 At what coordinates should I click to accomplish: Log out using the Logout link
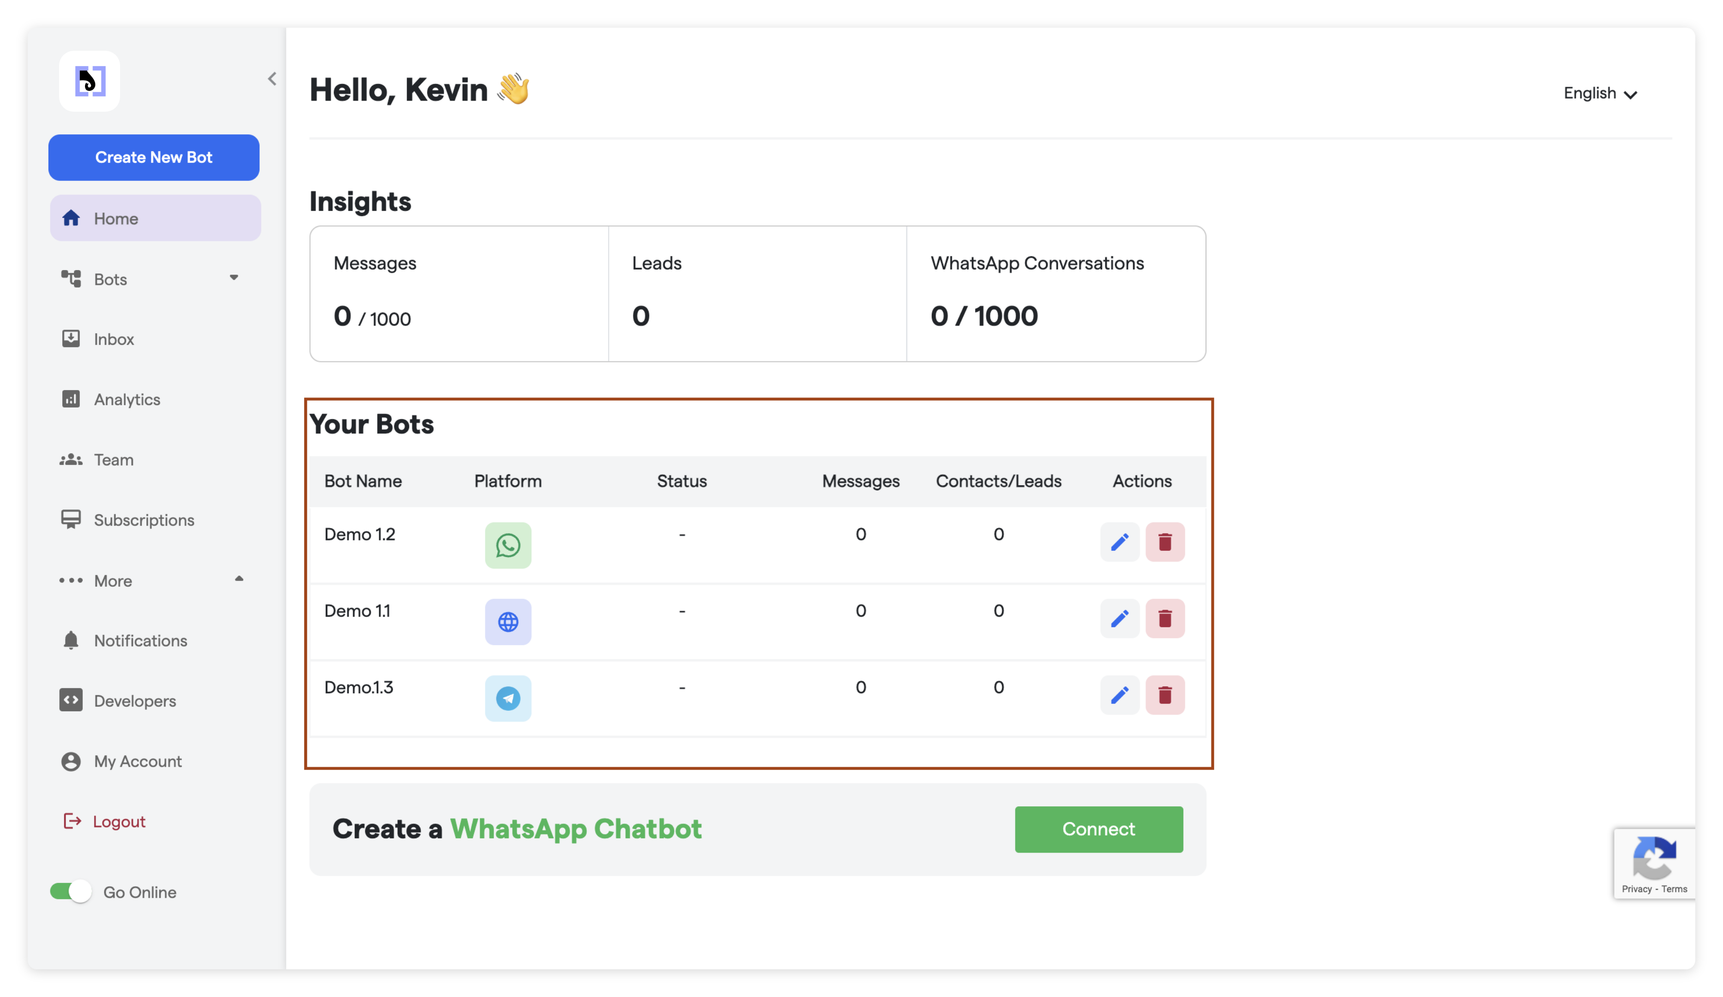point(118,822)
